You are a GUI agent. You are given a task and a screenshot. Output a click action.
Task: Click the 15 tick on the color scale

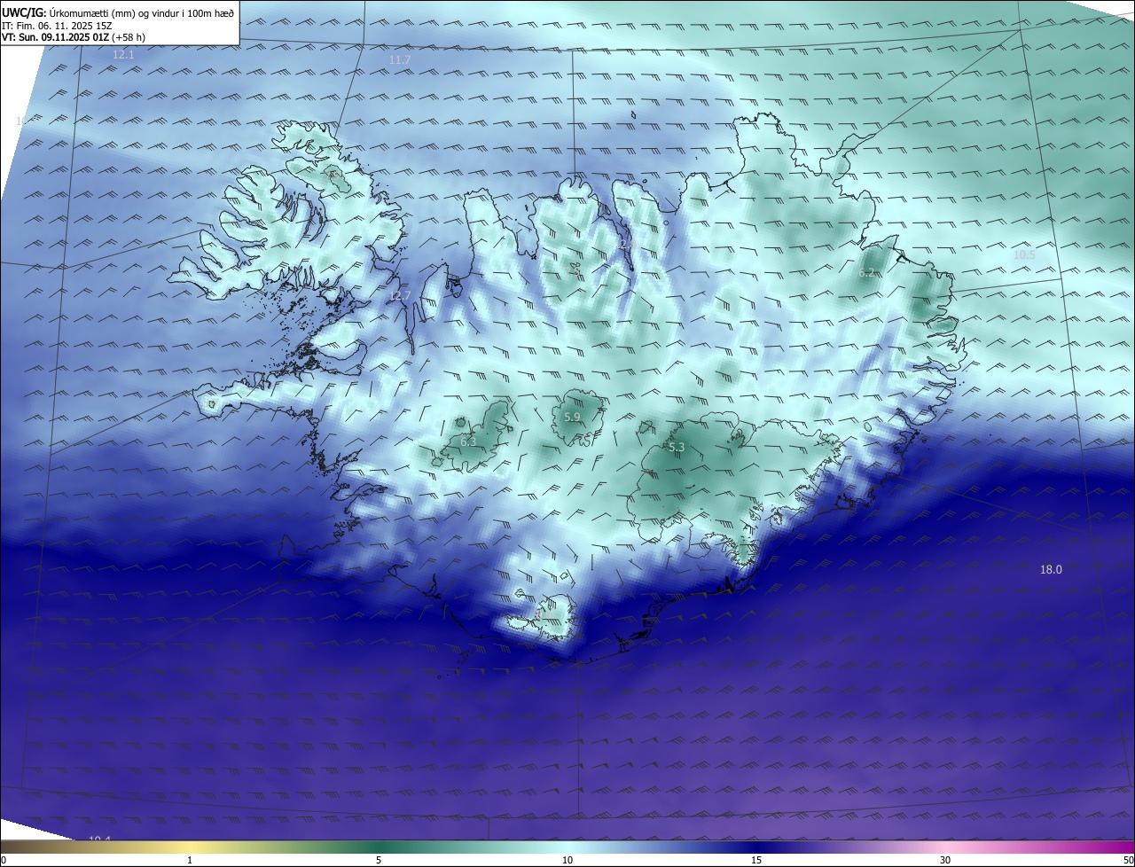click(756, 861)
